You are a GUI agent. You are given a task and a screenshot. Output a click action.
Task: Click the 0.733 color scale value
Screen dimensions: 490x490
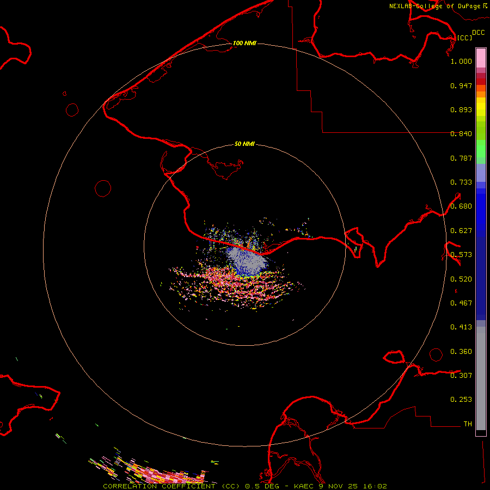click(x=461, y=182)
